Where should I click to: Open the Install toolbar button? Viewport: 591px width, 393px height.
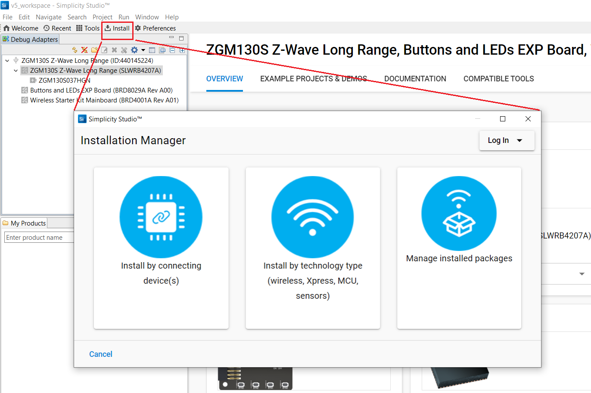pos(117,28)
